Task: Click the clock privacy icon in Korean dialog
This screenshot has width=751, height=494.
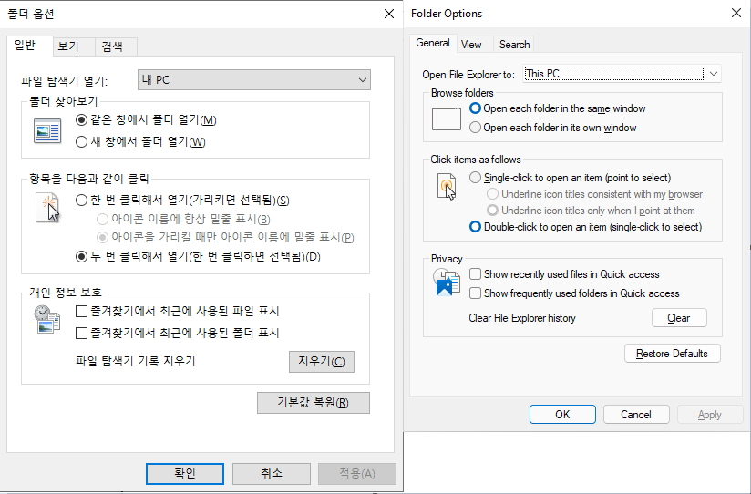Action: pyautogui.click(x=47, y=319)
